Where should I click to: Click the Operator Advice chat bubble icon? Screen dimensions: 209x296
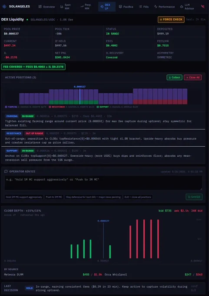pos(6,172)
